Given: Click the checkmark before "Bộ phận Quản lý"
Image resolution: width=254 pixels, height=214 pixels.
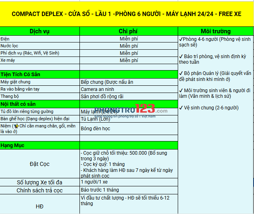Looking at the screenshot, I should click(x=181, y=73).
